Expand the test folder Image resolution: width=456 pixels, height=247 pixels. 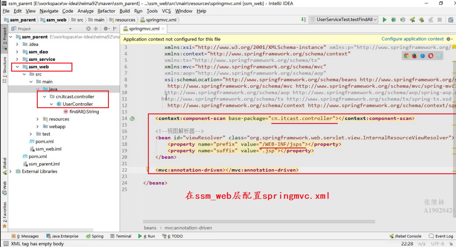[x=31, y=134]
